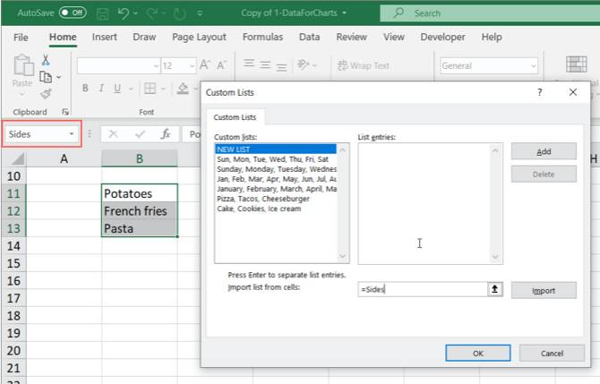Click the Format Painter brush icon
600x384 pixels.
(x=46, y=93)
